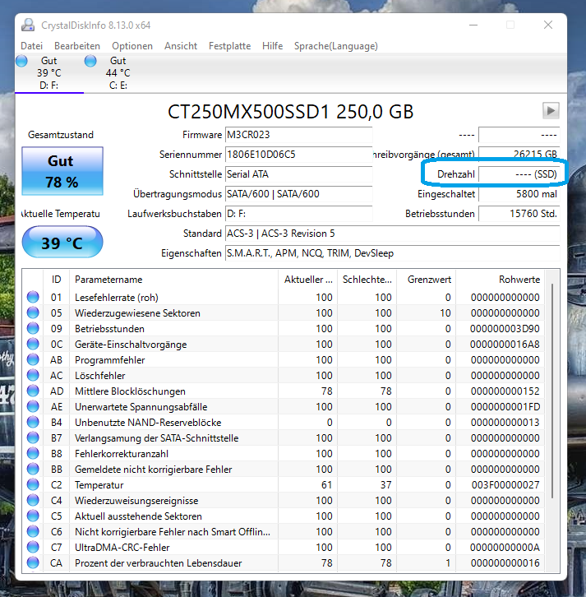The height and width of the screenshot is (597, 586).
Task: Open the Hilfe menu
Action: click(x=272, y=46)
